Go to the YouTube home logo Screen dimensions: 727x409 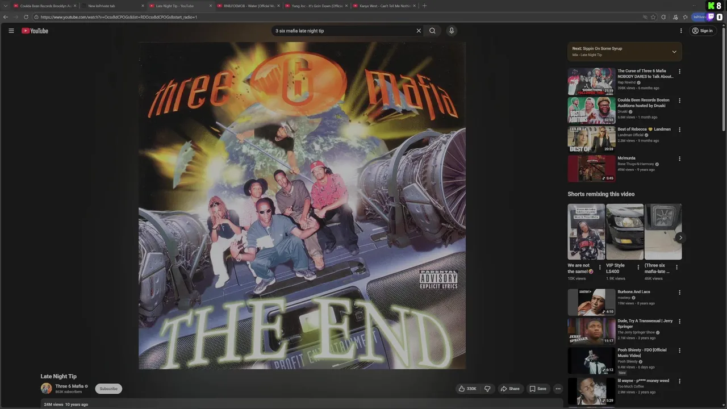pos(35,31)
